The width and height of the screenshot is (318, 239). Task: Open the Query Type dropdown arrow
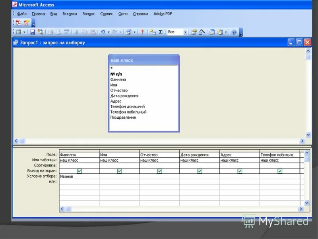pos(134,32)
